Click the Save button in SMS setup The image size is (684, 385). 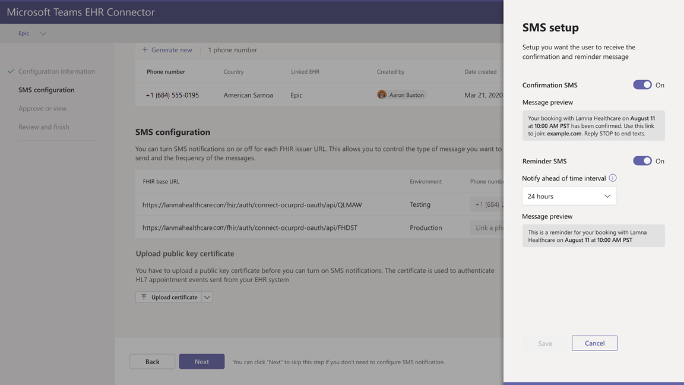tap(545, 343)
